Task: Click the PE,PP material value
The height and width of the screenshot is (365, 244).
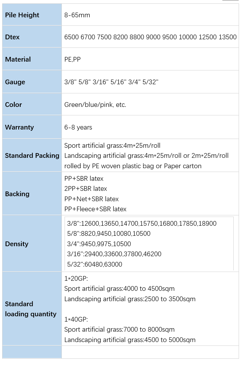Action: 72,59
